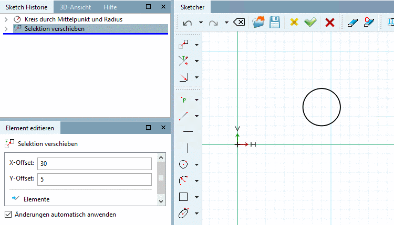Switch to the Sketch Historie tab
Image resolution: width=394 pixels, height=225 pixels.
[x=27, y=7]
